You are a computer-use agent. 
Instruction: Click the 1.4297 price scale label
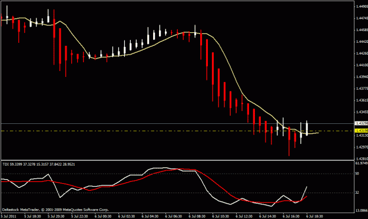(362, 147)
